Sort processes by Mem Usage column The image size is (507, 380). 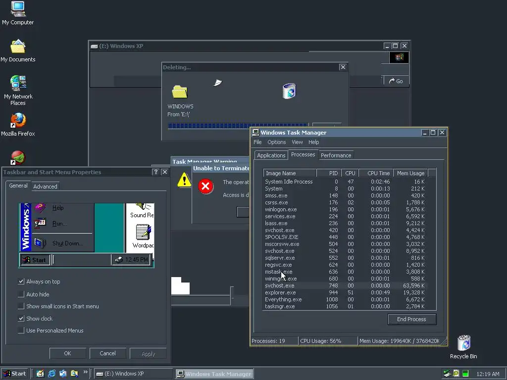click(410, 173)
